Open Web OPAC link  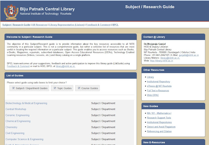coord(153,95)
